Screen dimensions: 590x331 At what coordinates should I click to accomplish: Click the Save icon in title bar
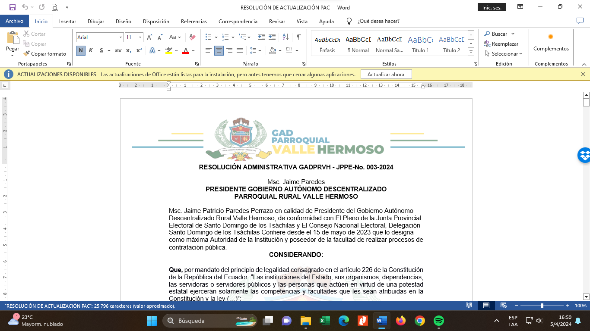coord(12,7)
